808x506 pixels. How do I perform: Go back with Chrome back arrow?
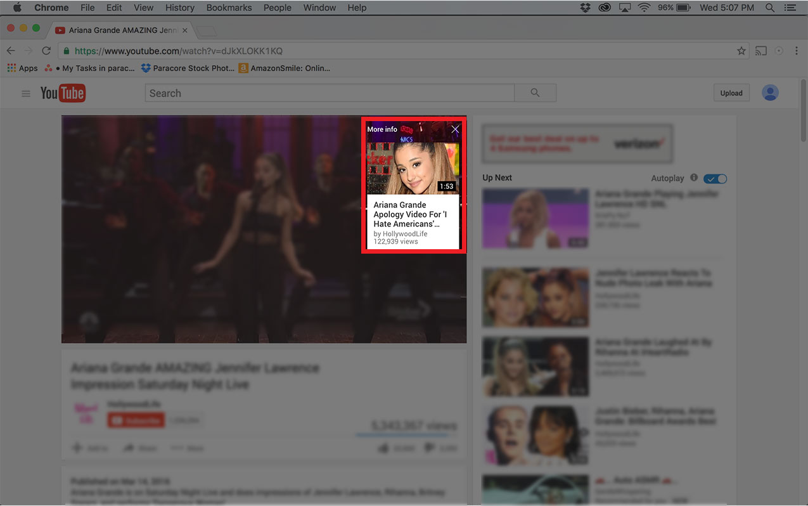11,51
